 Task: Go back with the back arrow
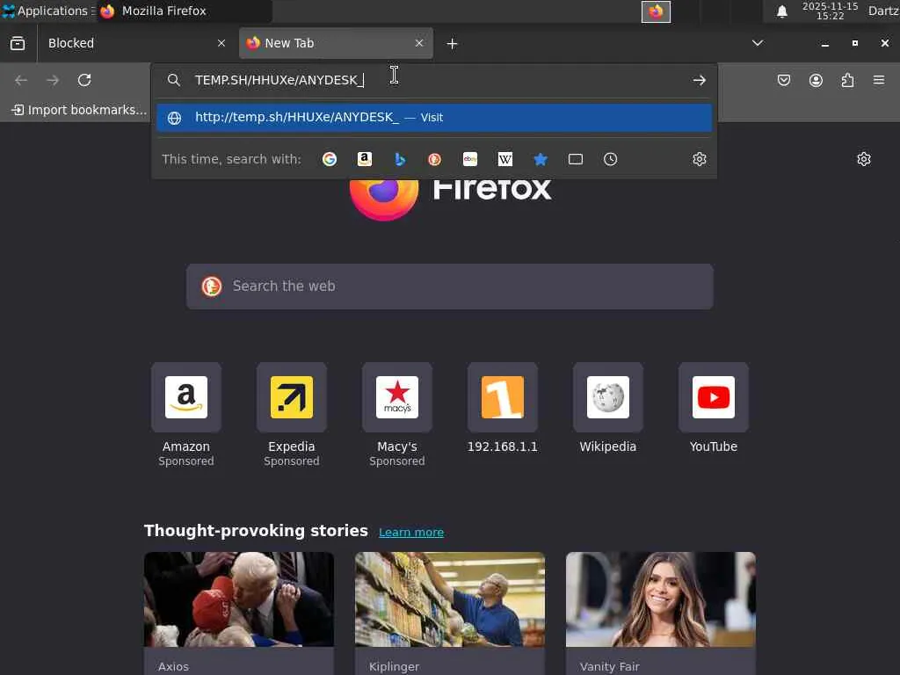21,80
